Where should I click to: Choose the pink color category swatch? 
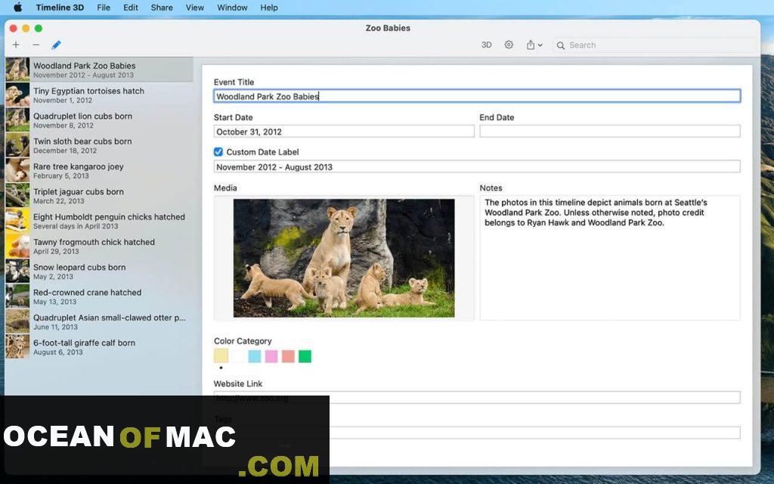click(x=271, y=356)
